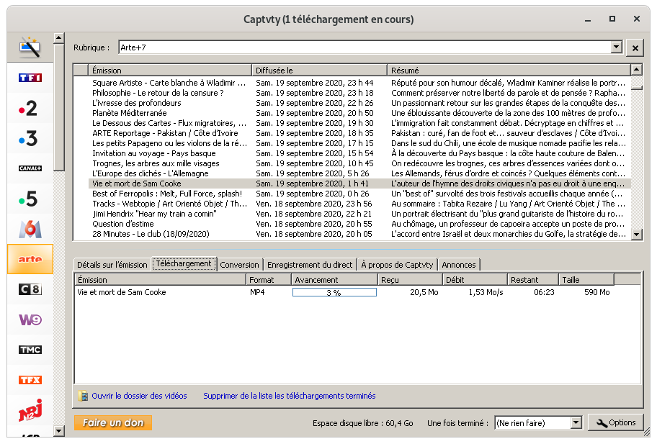Open the Rubrique dropdown arrow
The width and height of the screenshot is (657, 444).
[x=616, y=47]
